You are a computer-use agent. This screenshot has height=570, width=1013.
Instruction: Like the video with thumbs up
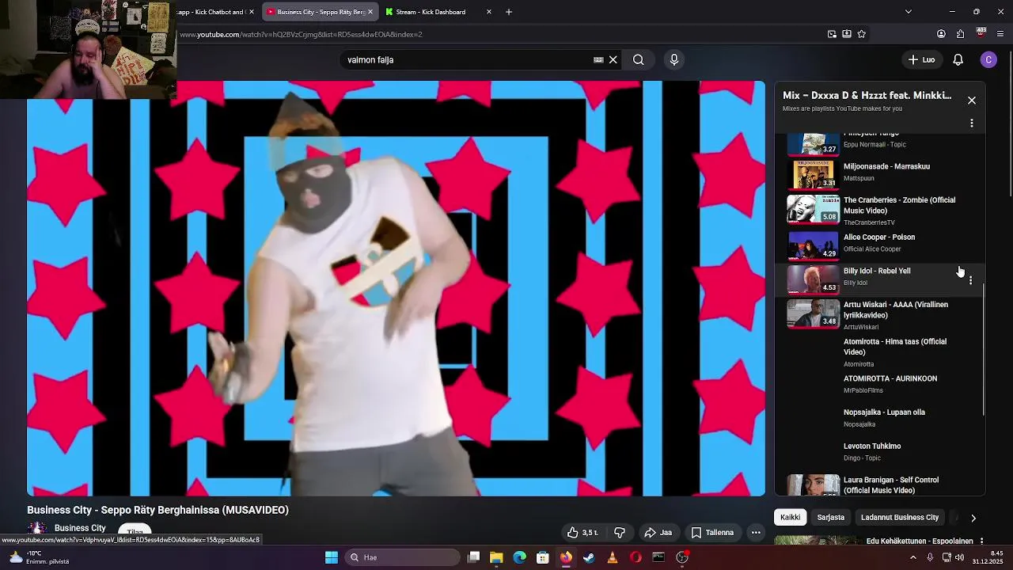[582, 533]
